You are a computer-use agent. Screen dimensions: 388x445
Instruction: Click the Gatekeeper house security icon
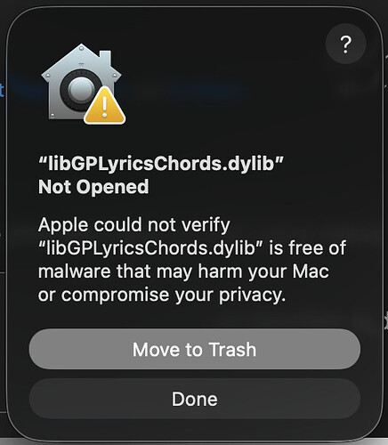coord(82,82)
